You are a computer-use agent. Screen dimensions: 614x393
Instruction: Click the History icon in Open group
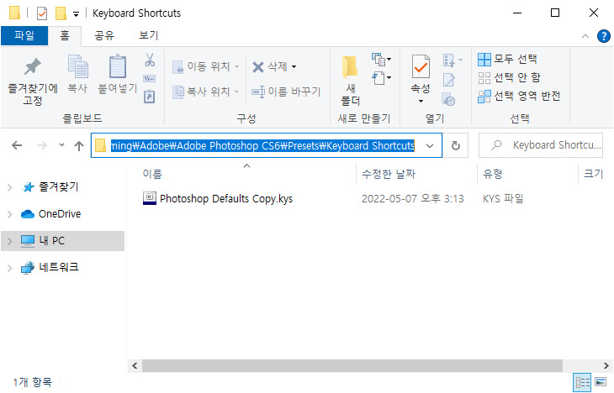tap(449, 99)
